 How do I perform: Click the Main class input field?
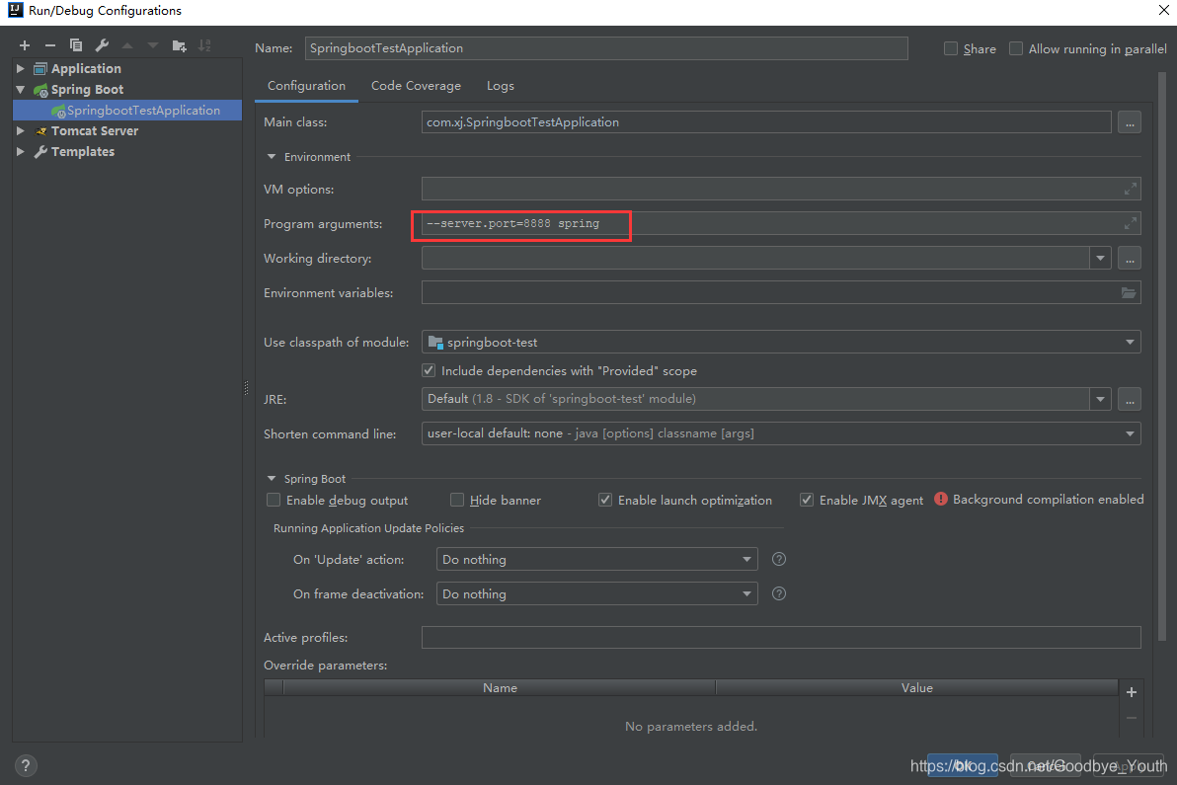[765, 122]
